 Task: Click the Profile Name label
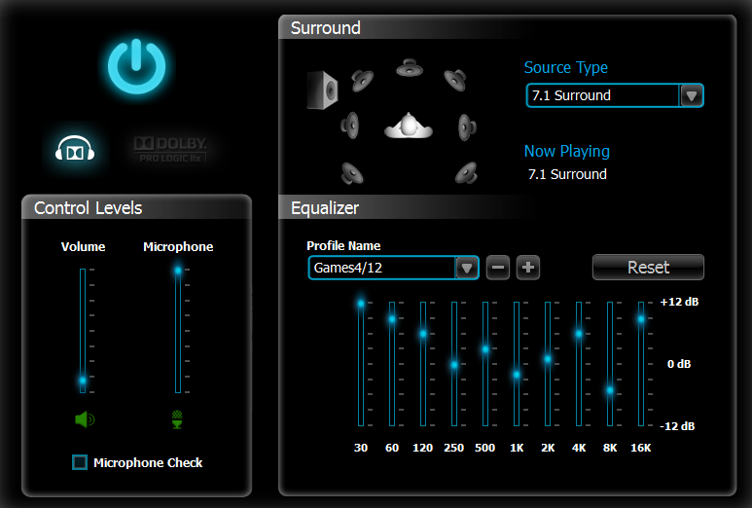(343, 245)
